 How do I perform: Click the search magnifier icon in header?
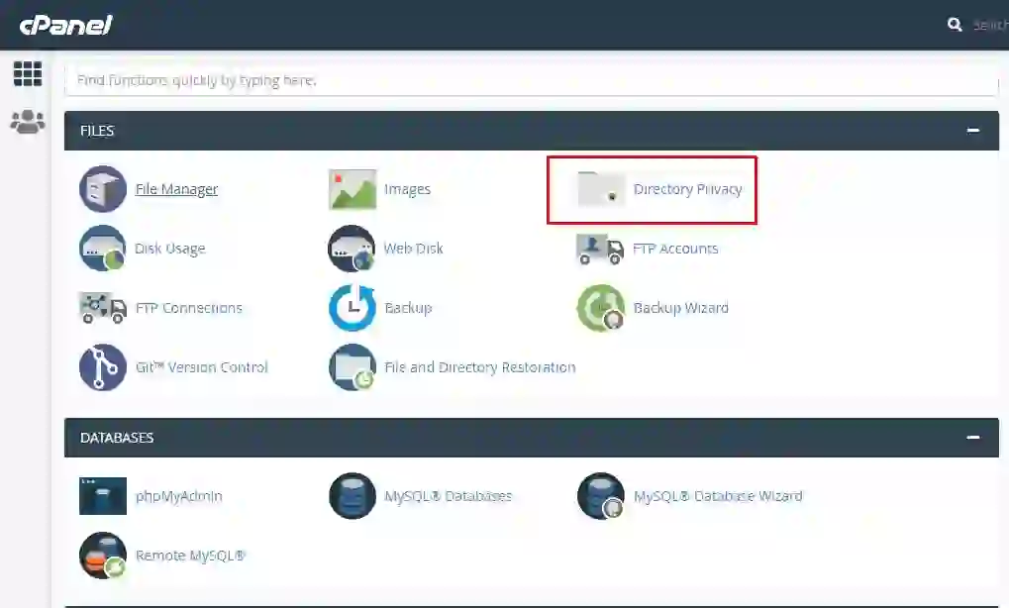coord(955,25)
